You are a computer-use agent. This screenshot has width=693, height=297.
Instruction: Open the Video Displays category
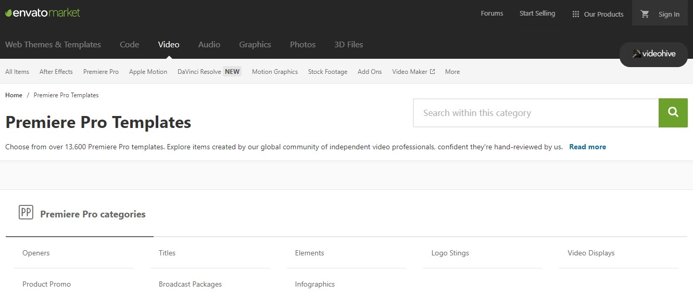pos(591,253)
